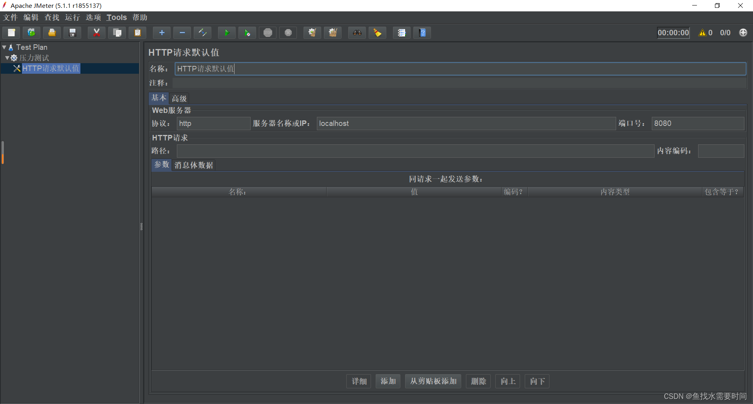Image resolution: width=753 pixels, height=404 pixels.
Task: Open Help with question mark icon
Action: (x=422, y=33)
